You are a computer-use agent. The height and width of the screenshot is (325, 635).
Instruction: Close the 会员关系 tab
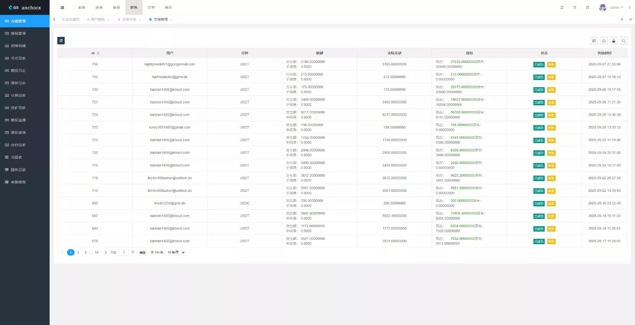click(140, 19)
